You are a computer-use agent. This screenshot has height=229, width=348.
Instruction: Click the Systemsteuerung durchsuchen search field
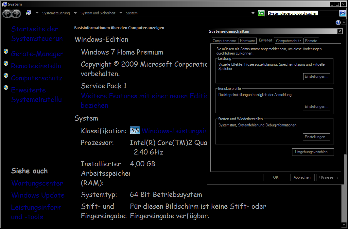pyautogui.click(x=303, y=13)
